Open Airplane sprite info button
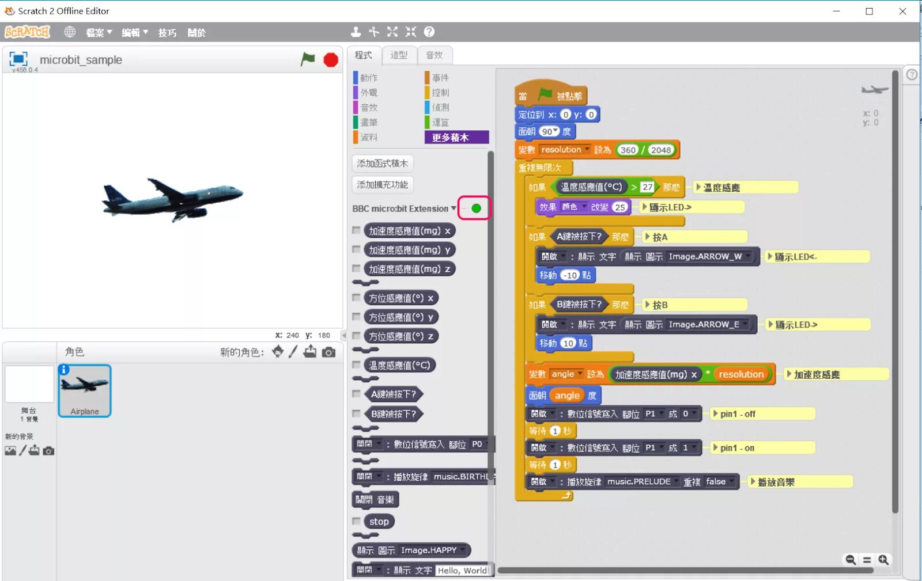This screenshot has width=922, height=581. [64, 370]
